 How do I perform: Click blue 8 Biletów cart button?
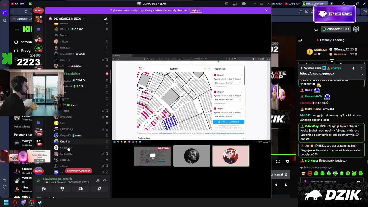pos(229,122)
